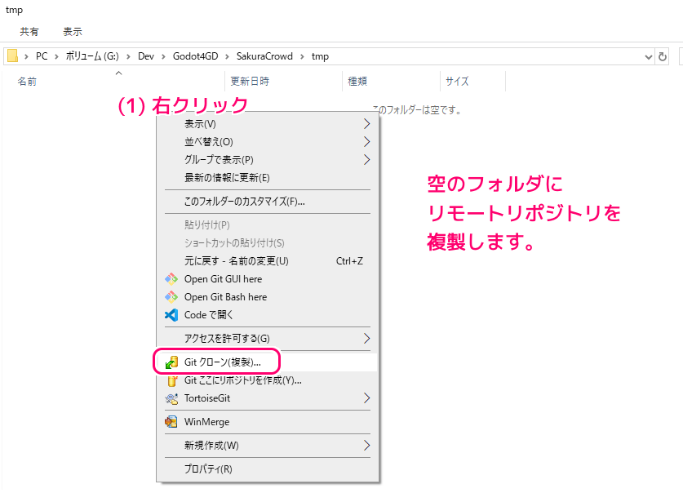The width and height of the screenshot is (683, 493).
Task: Click the VS Code icon beside Codeで開く
Action: click(171, 315)
